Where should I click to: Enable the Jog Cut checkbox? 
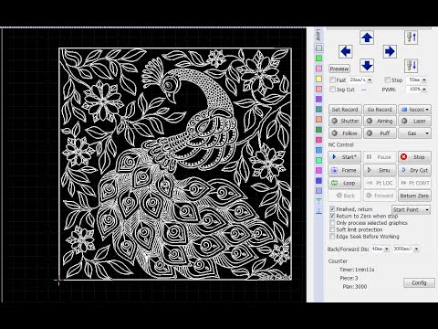click(x=332, y=90)
